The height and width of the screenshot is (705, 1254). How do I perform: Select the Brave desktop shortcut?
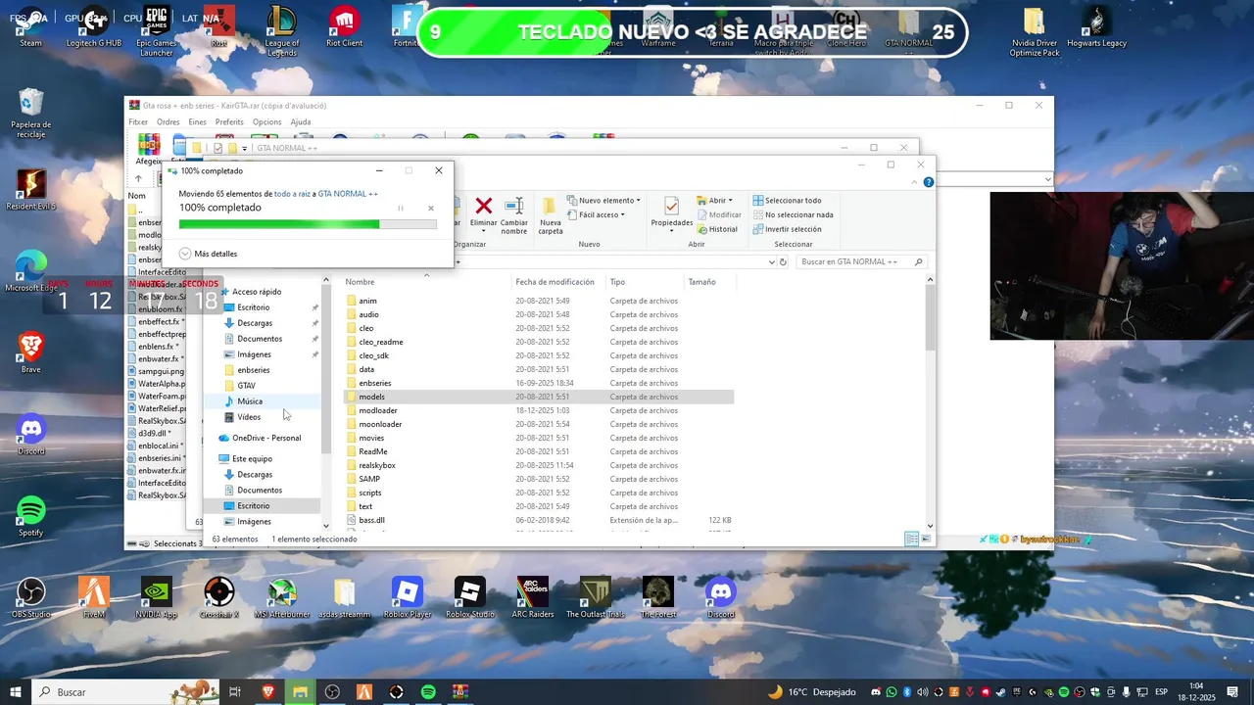31,352
